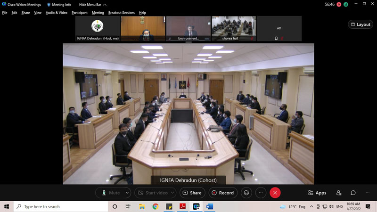End the meeting with red X button
This screenshot has width=377, height=212.
(275, 193)
